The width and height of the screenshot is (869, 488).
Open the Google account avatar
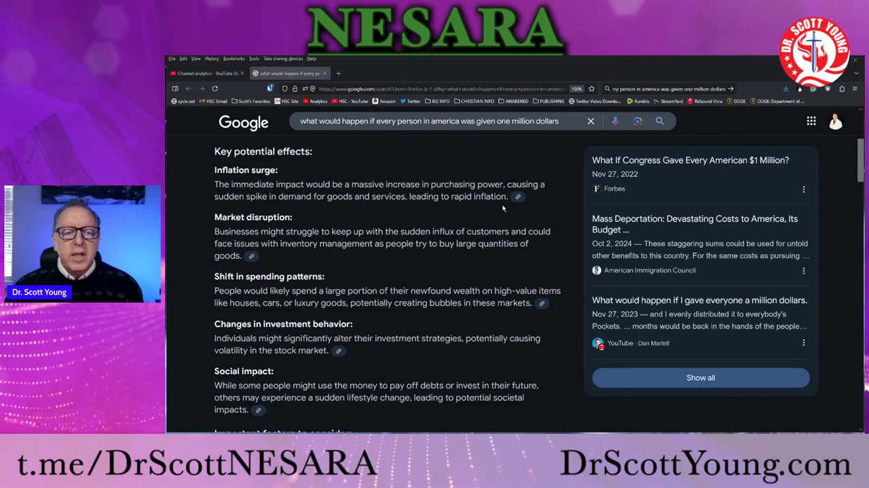[x=836, y=121]
